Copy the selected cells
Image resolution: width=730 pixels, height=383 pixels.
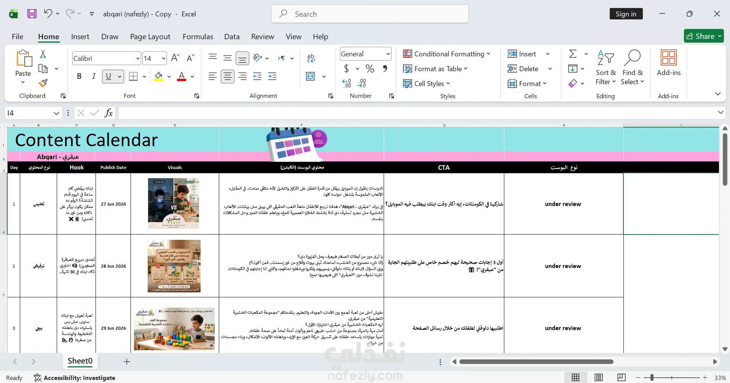click(x=43, y=69)
